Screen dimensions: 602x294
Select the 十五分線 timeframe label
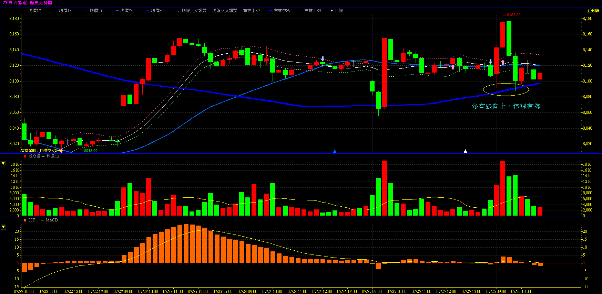click(591, 11)
